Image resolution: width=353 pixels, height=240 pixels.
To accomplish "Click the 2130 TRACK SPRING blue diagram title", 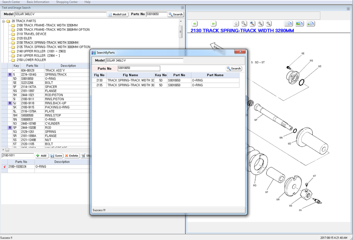I will pyautogui.click(x=242, y=31).
